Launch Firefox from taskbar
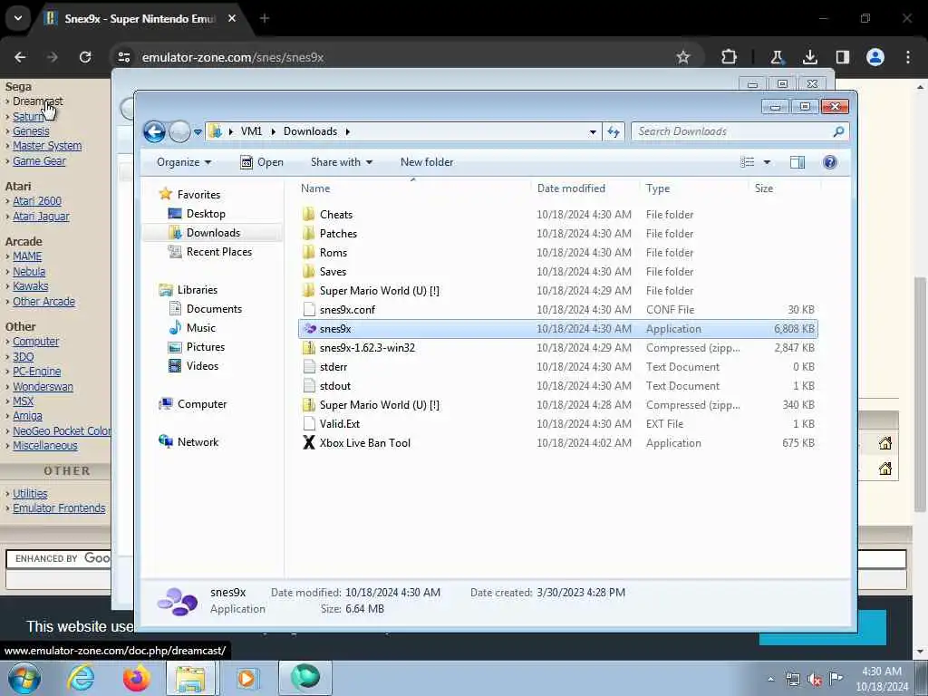The height and width of the screenshot is (696, 928). coord(136,678)
